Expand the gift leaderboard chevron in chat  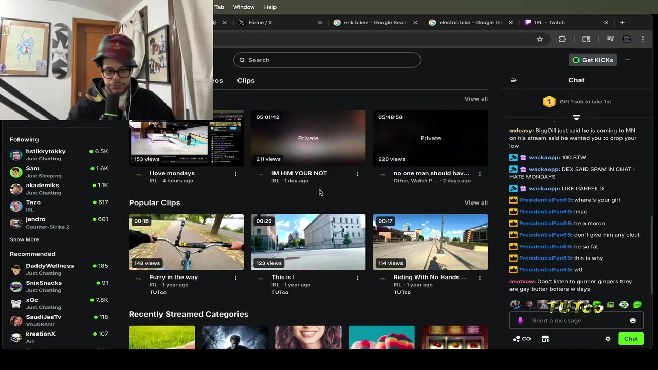(576, 118)
